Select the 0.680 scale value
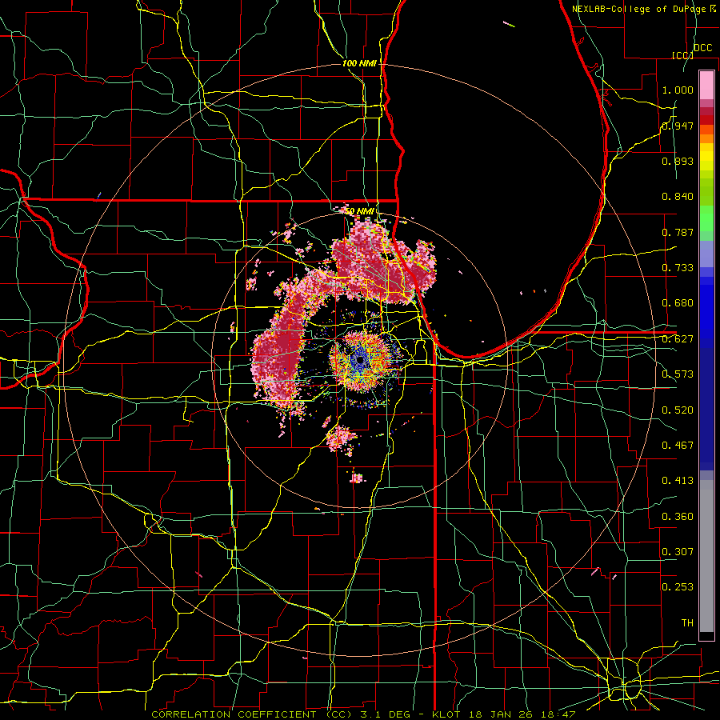The image size is (720, 720). [x=678, y=303]
